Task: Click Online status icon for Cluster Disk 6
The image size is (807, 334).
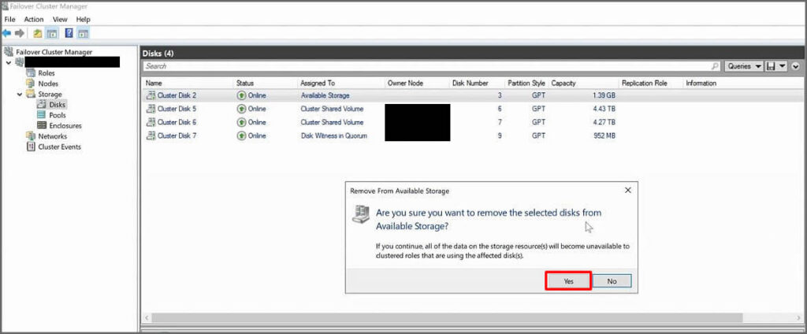Action: click(241, 122)
